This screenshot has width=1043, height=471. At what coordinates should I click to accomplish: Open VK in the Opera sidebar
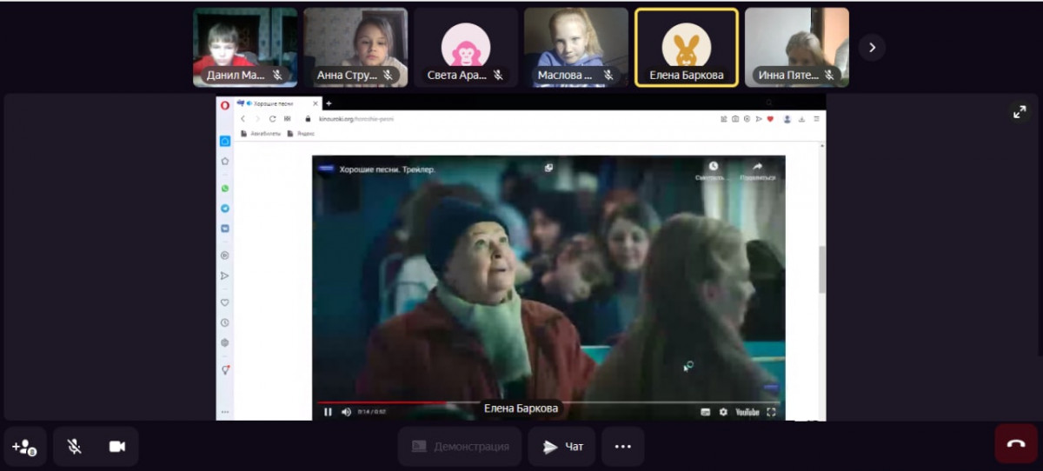224,229
